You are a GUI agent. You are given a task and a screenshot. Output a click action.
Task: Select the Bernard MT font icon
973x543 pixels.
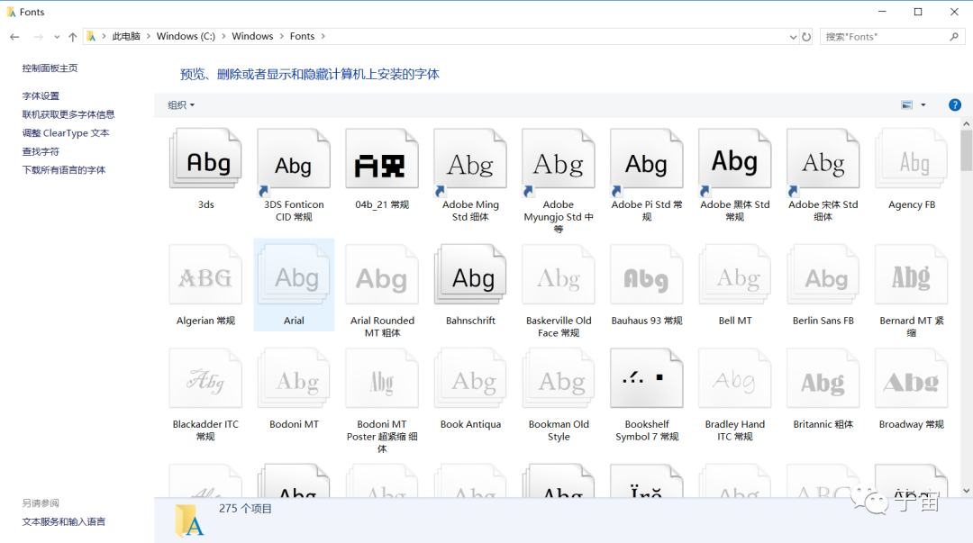pyautogui.click(x=911, y=275)
